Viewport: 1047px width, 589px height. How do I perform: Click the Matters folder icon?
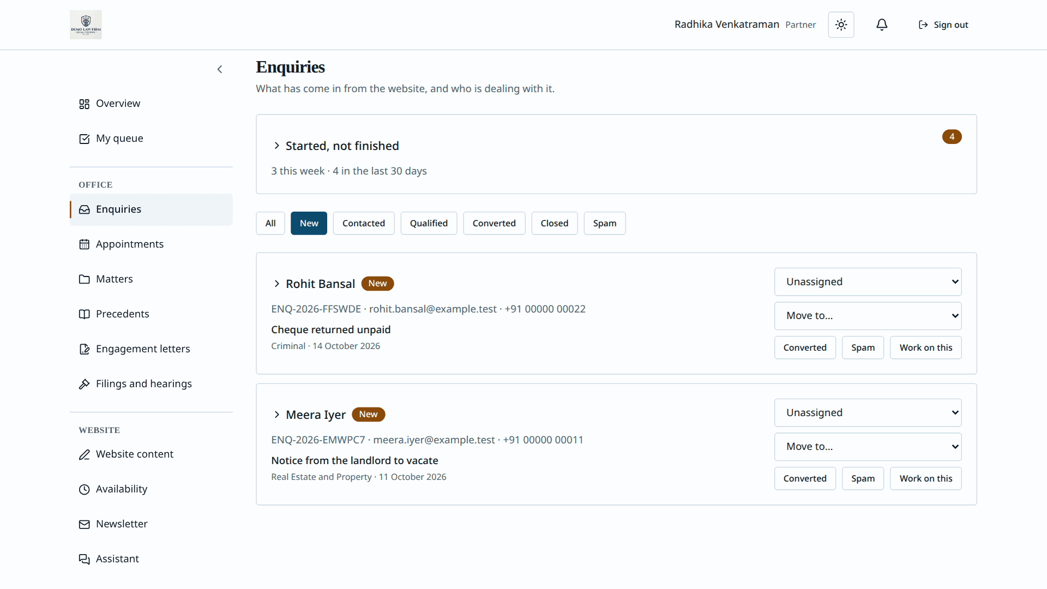click(x=84, y=279)
